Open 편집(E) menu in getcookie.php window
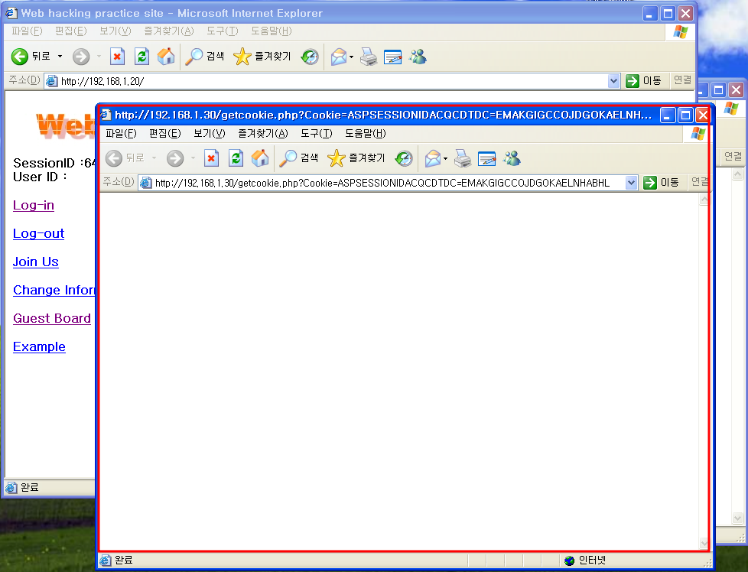 click(x=164, y=134)
